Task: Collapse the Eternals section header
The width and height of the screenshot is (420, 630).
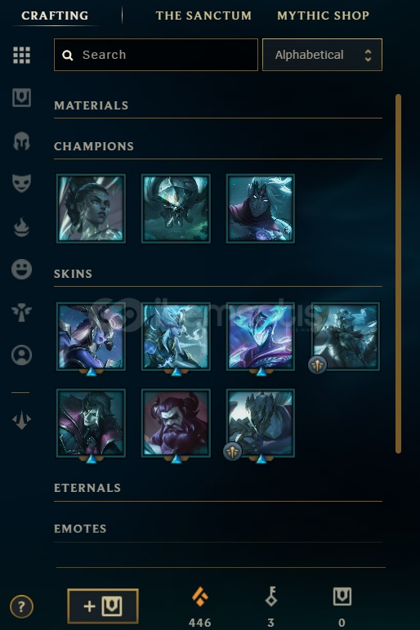Action: pyautogui.click(x=218, y=488)
